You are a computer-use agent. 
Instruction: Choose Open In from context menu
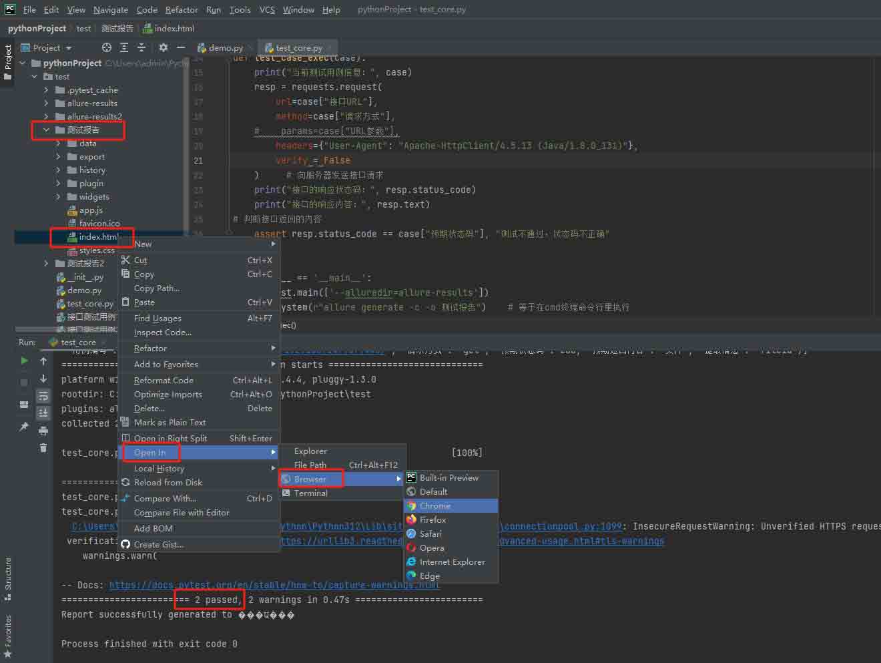point(199,453)
